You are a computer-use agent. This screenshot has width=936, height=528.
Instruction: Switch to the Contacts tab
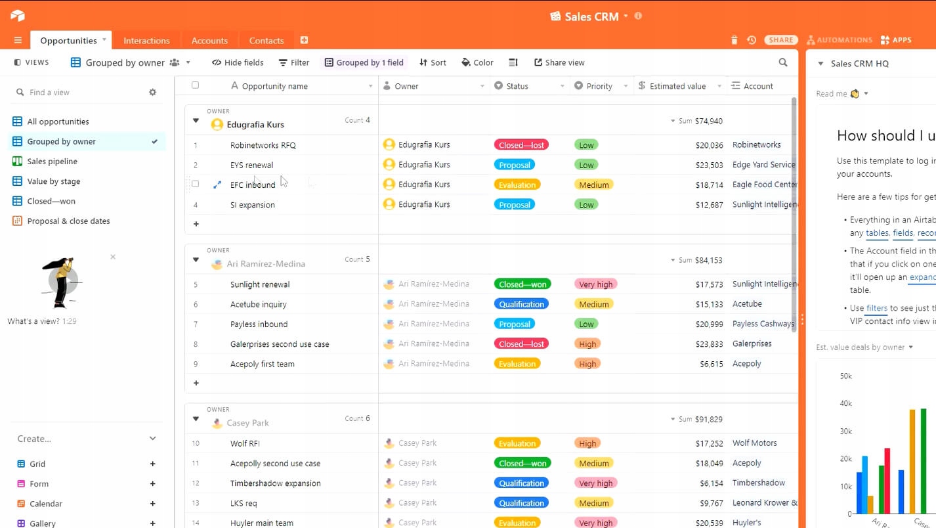[266, 41]
